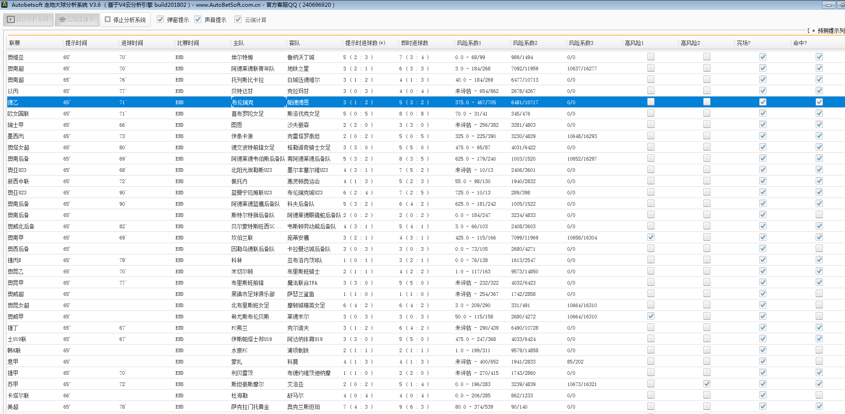Uncheck 高风险2 for the 斯坦豪斯摩尔 row
The image size is (845, 414).
coord(706,384)
